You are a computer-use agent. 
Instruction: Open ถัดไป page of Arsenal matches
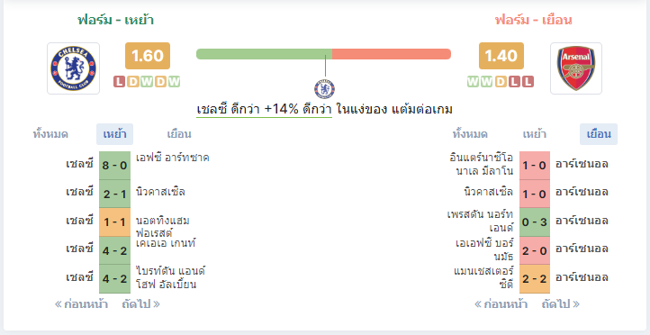[561, 304]
